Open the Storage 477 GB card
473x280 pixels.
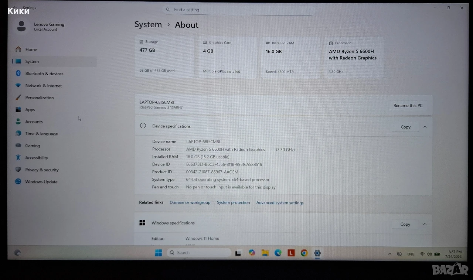pos(164,57)
